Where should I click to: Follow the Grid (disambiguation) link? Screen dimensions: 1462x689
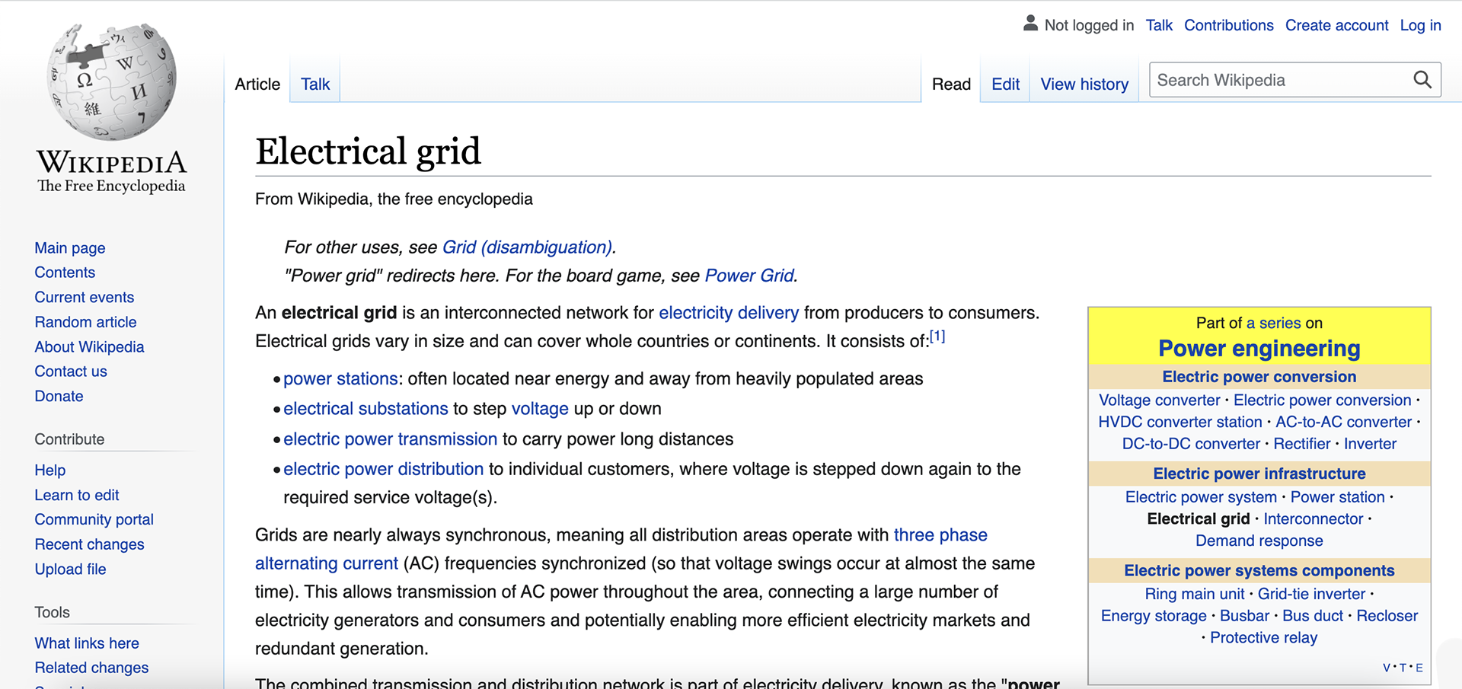click(527, 247)
